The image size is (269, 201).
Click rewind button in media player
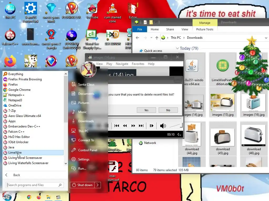(x=125, y=126)
